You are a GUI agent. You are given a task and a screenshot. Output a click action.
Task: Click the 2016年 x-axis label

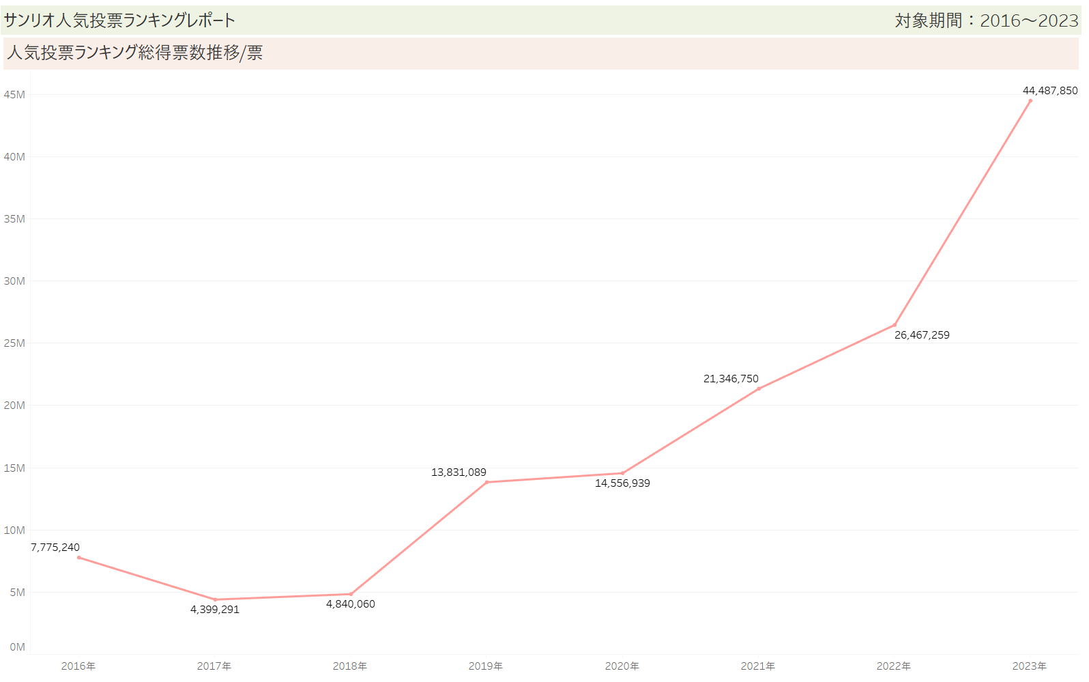(x=78, y=666)
